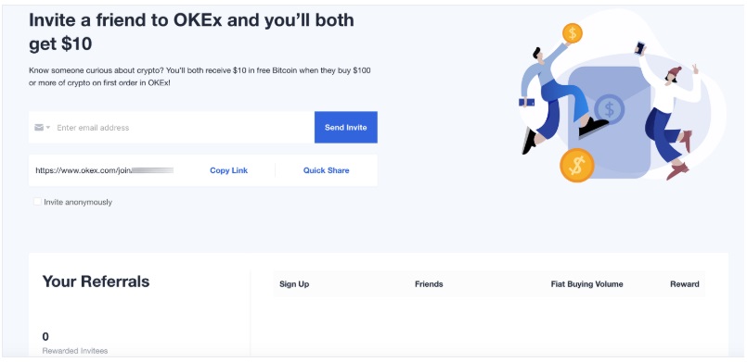Select the okex.com/join referral link text
747x362 pixels.
(104, 170)
